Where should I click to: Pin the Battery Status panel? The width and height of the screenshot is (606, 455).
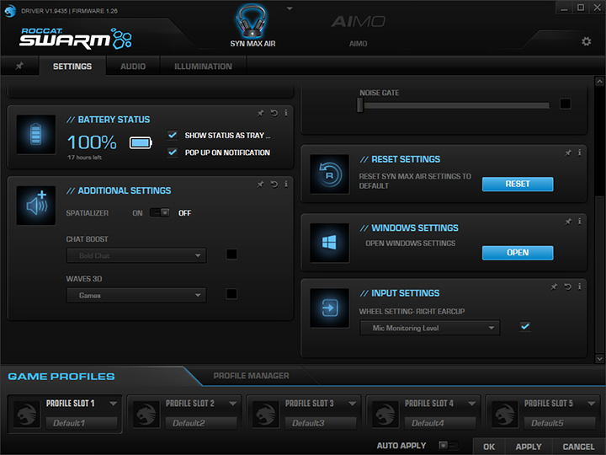[x=260, y=113]
